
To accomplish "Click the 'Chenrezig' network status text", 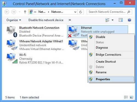I will click(x=26, y=59).
